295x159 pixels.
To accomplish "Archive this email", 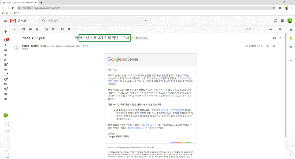I will coord(24,29).
